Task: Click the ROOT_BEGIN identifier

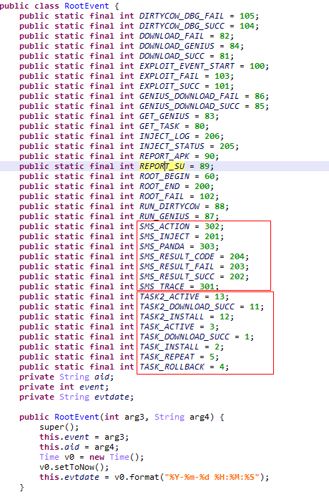Action: 164,177
